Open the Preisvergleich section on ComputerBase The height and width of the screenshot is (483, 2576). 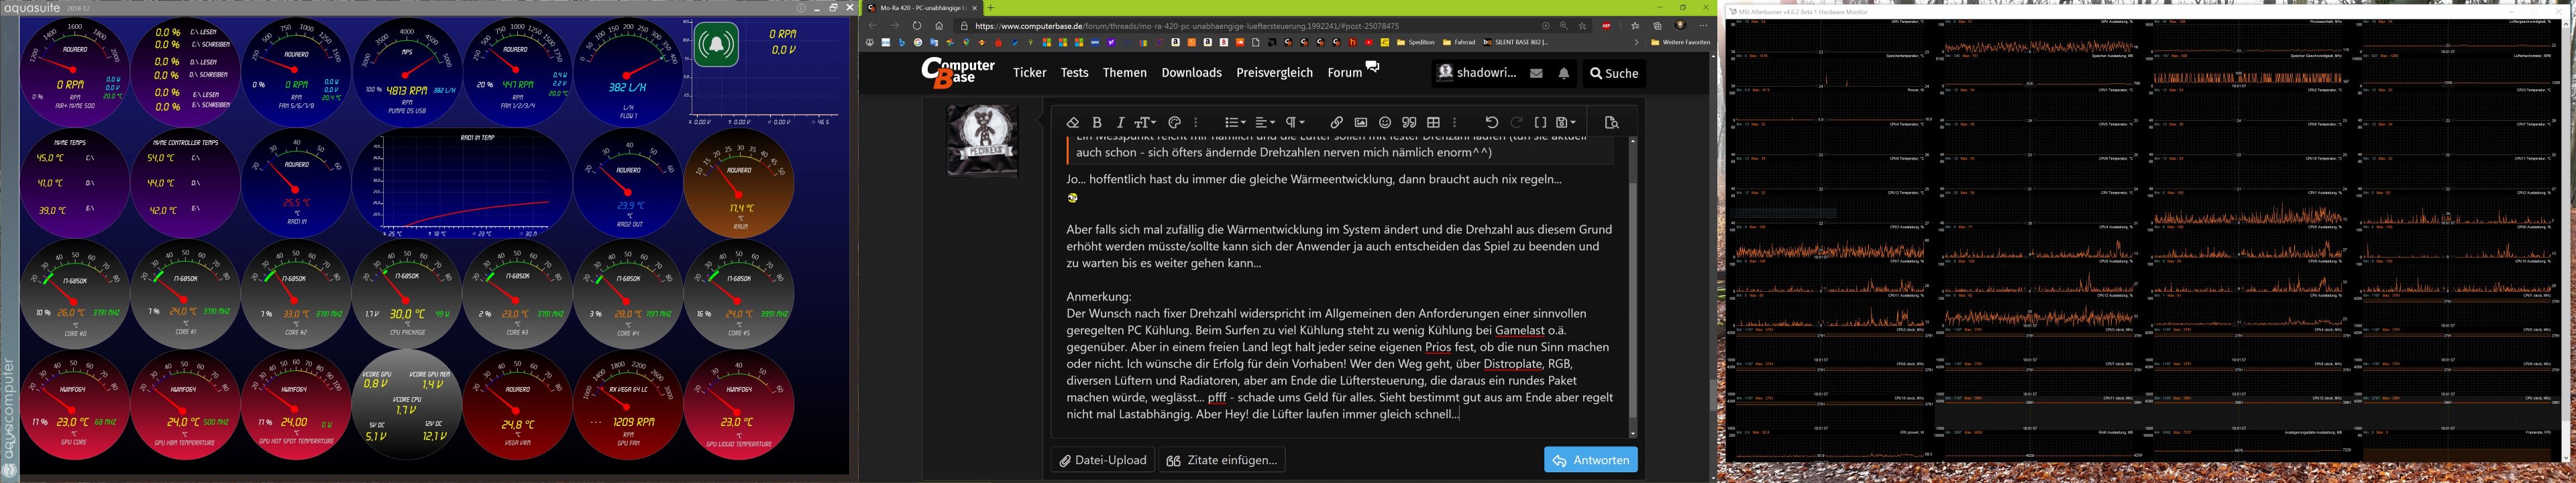pyautogui.click(x=1275, y=73)
